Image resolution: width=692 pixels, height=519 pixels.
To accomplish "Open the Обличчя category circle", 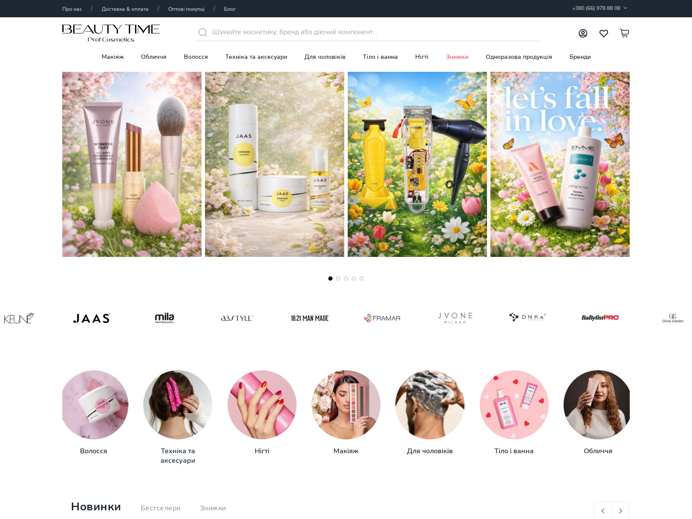I will coord(597,405).
